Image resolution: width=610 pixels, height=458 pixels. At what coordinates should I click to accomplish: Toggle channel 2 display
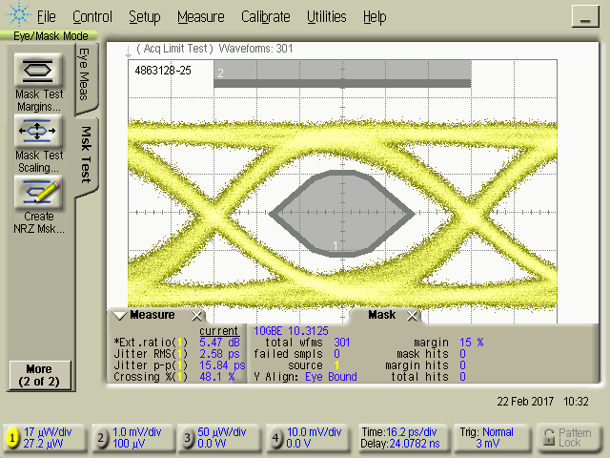[x=101, y=438]
